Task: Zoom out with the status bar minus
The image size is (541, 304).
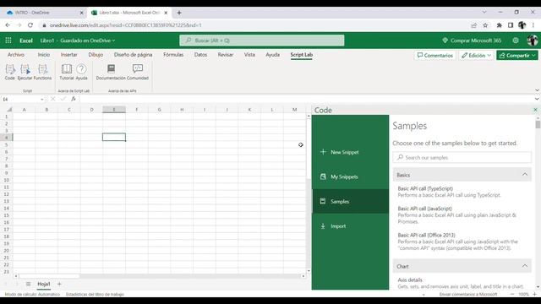Action: (512, 294)
